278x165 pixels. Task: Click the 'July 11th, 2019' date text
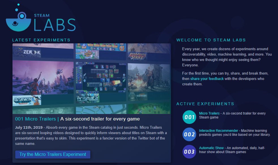click(x=29, y=127)
